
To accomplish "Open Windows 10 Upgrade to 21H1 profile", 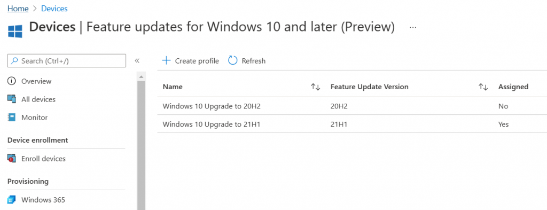I will click(x=212, y=124).
